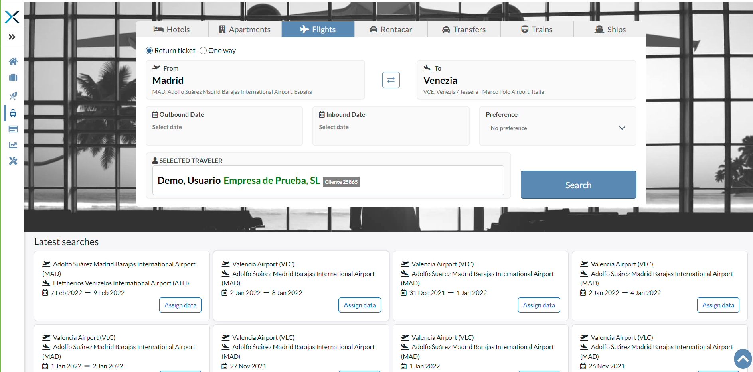Expand the sidebar with the double chevron
Screen dimensions: 753x372
point(12,37)
